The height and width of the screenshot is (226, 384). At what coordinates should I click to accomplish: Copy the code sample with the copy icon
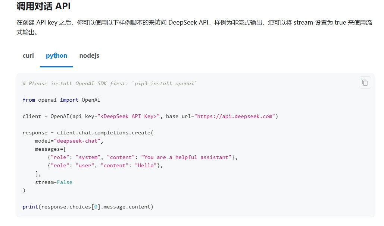(x=365, y=83)
